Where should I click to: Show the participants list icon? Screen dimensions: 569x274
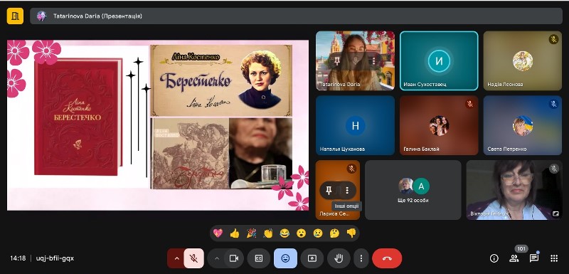pyautogui.click(x=514, y=258)
